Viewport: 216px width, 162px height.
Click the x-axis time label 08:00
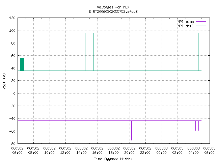click(33, 153)
